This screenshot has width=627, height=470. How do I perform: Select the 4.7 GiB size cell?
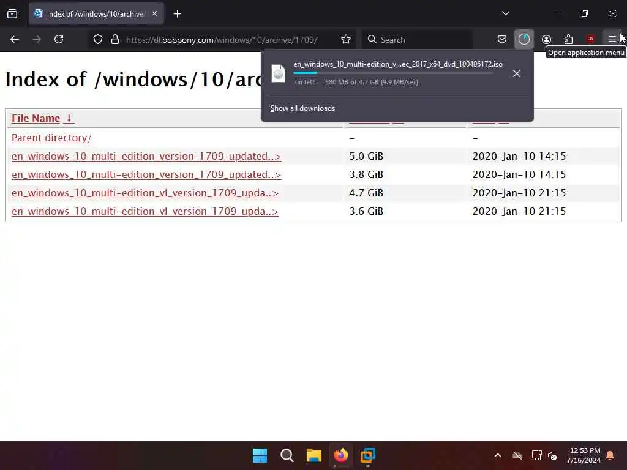pos(366,193)
